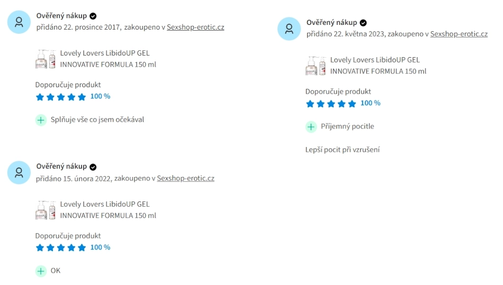Click verified checkmark badge on May 2023 review

coord(363,23)
